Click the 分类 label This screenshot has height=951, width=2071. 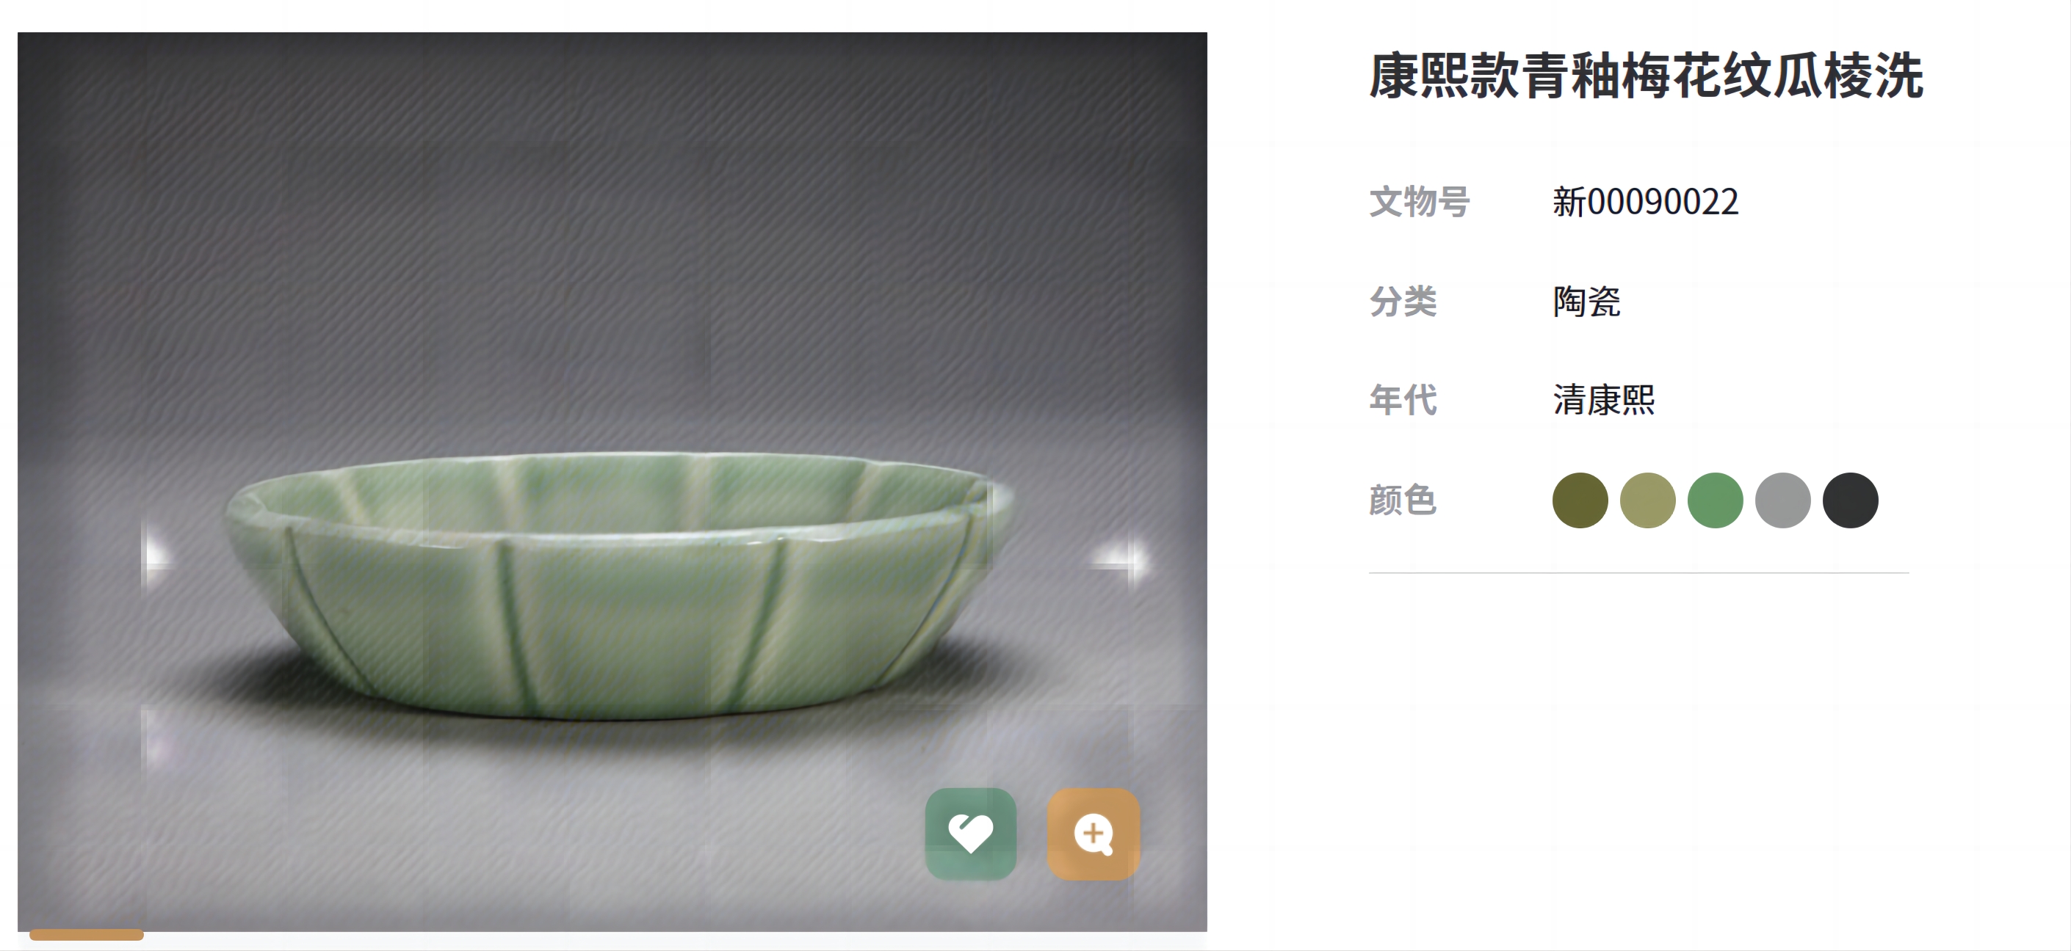1403,301
